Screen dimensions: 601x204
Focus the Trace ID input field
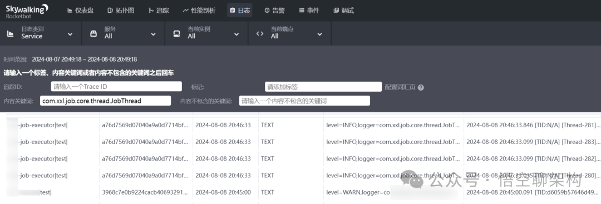[116, 87]
